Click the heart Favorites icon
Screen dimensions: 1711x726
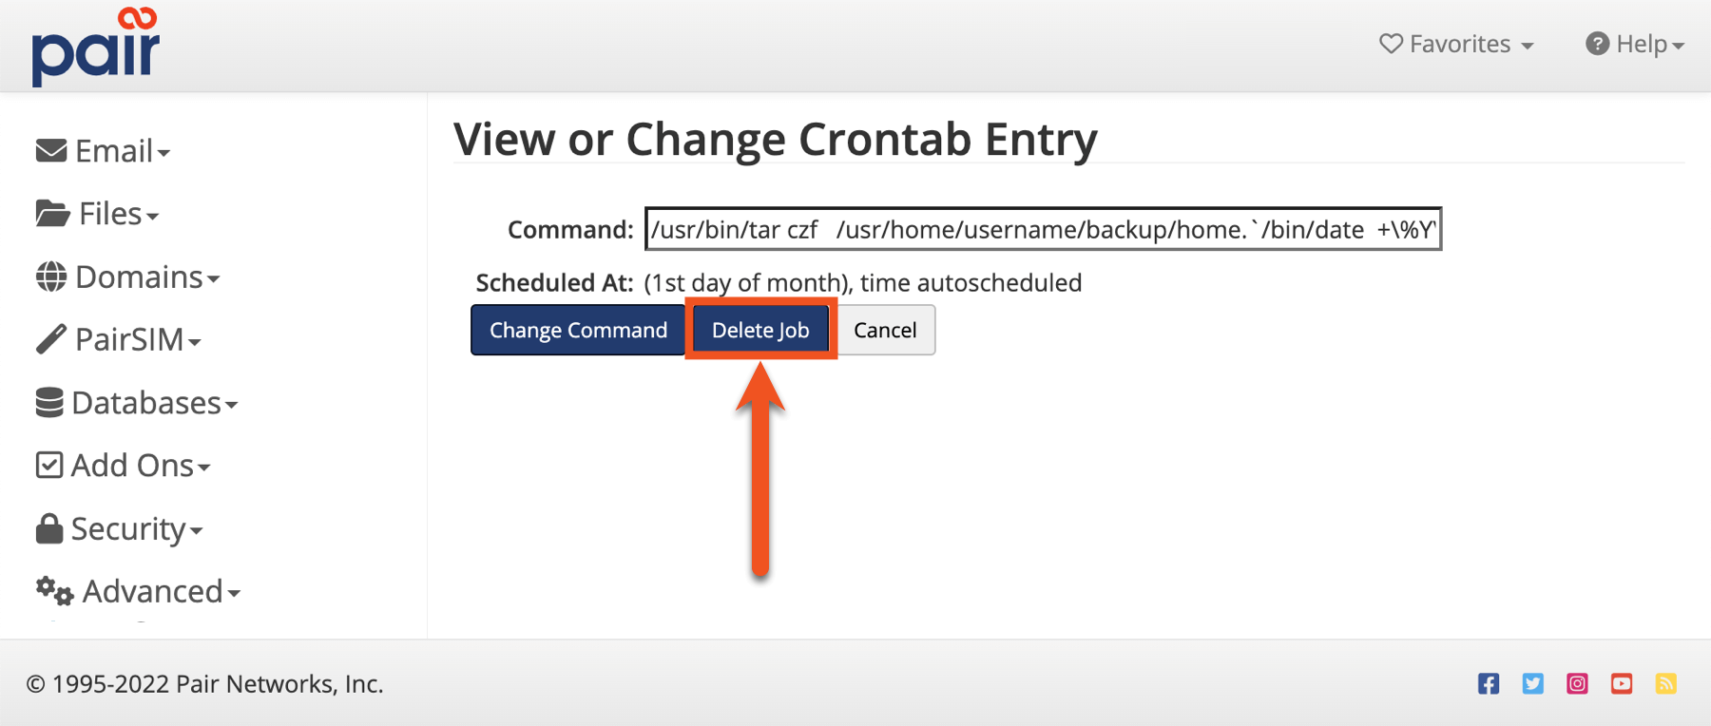1391,44
